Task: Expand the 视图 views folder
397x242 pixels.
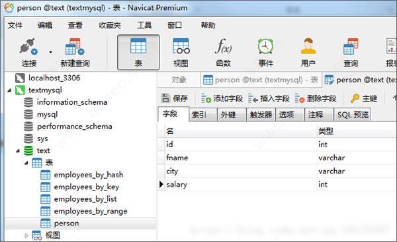Action: (26, 235)
